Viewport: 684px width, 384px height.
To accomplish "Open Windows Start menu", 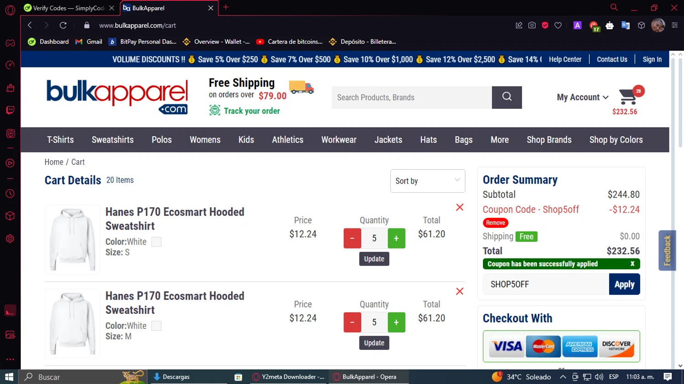I will [x=9, y=377].
